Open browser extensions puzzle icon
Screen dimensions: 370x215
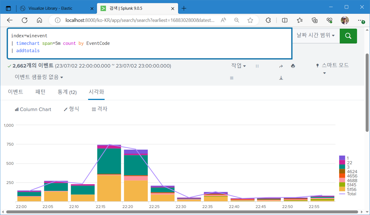click(268, 20)
